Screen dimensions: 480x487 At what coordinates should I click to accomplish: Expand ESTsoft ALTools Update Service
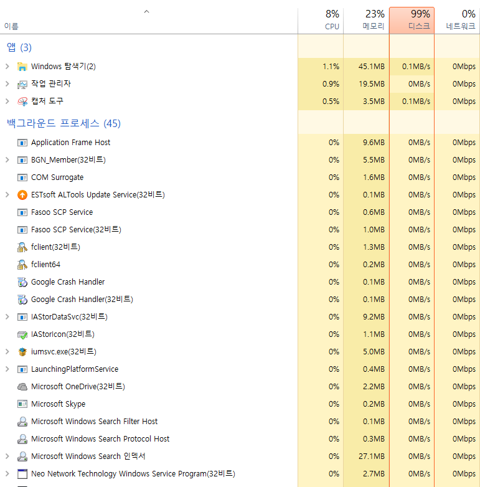click(7, 195)
